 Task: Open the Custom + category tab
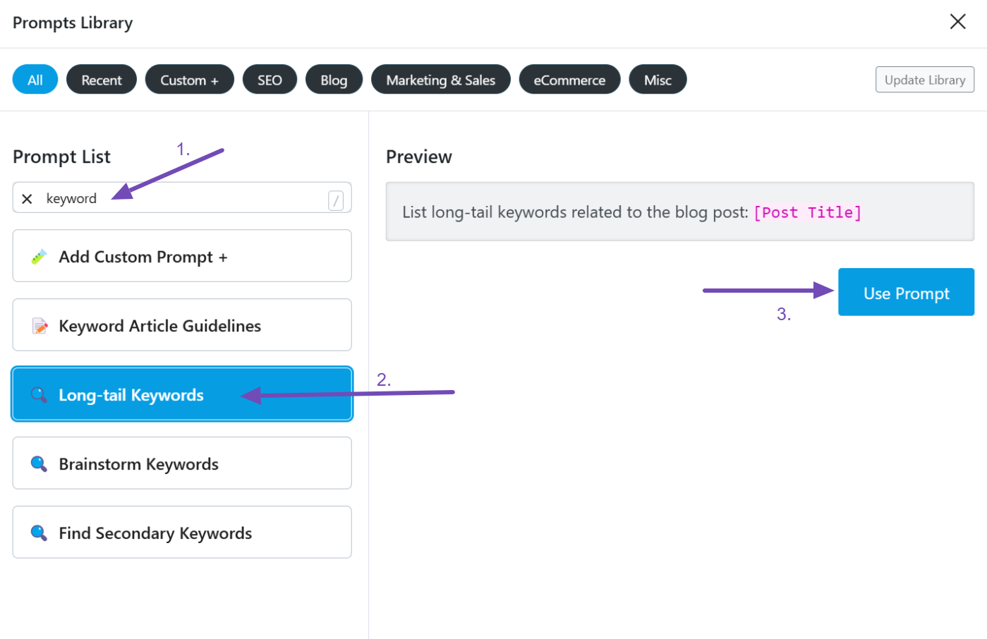click(189, 80)
